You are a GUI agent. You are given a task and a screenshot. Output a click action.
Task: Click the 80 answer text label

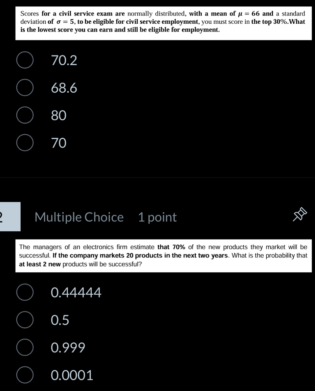pyautogui.click(x=59, y=115)
